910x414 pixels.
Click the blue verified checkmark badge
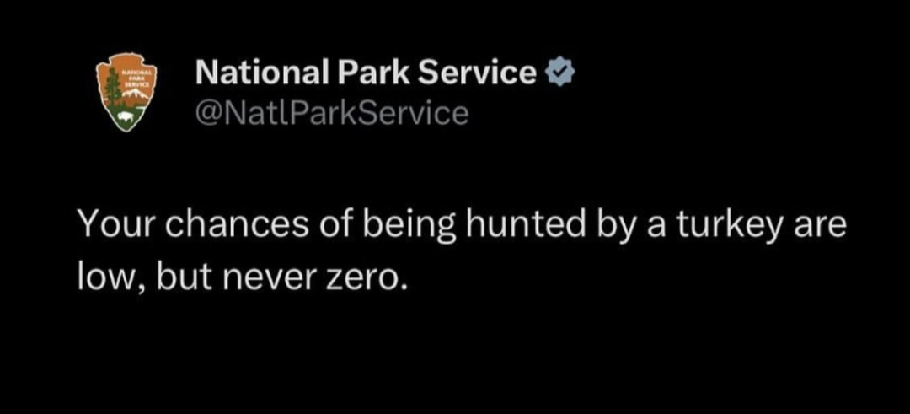(x=560, y=73)
